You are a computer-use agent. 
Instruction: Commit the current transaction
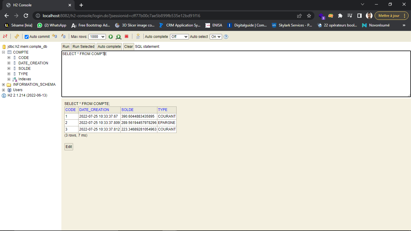[54, 36]
